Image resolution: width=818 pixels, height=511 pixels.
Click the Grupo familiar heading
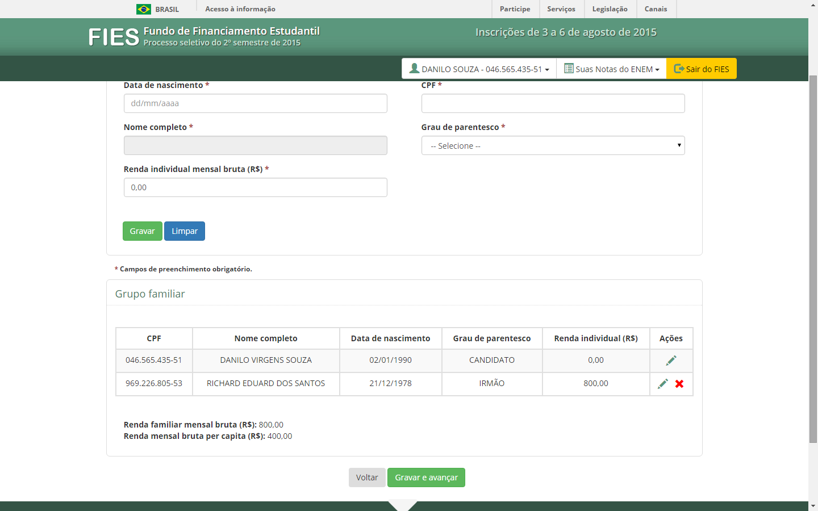[150, 294]
